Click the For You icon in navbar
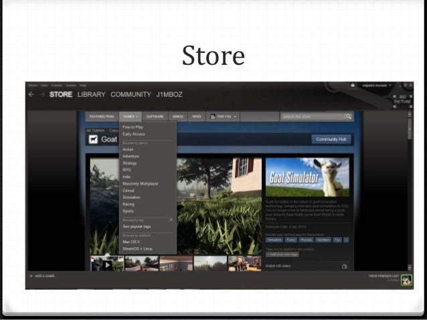 click(213, 116)
